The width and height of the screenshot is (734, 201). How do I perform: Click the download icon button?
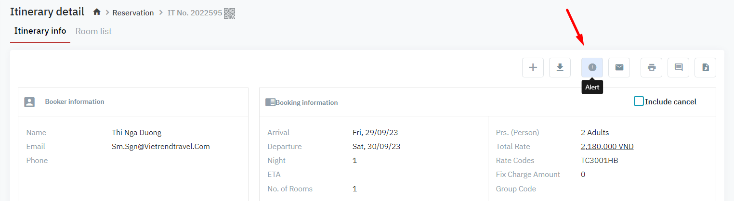pyautogui.click(x=560, y=68)
